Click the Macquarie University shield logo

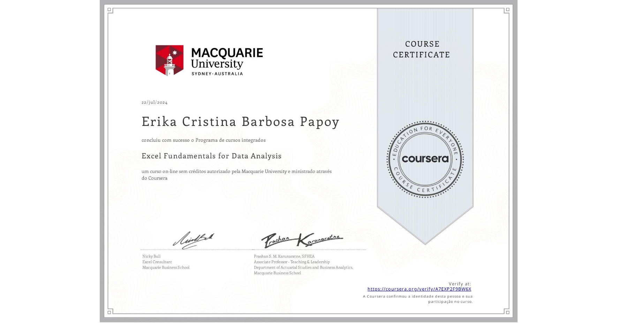click(x=169, y=60)
